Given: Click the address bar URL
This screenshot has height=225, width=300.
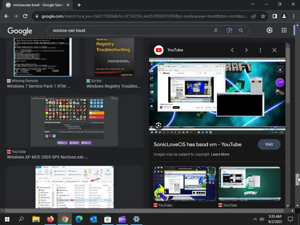Looking at the screenshot, I should pos(144,16).
